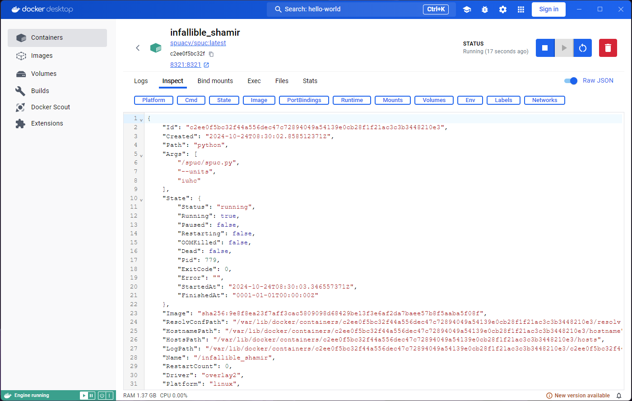The width and height of the screenshot is (632, 401).
Task: Open the 8321:8321 port link
Action: coord(186,65)
